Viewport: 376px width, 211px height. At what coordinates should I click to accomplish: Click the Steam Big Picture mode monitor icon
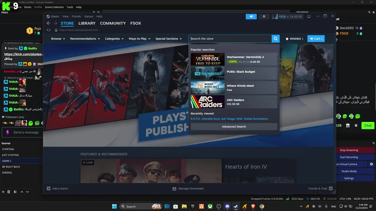(309, 17)
